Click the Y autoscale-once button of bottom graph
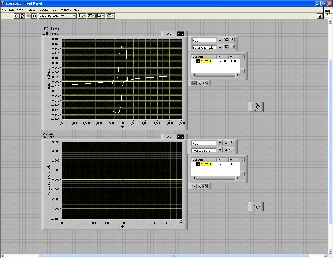This screenshot has width=333, height=258. [x=225, y=150]
